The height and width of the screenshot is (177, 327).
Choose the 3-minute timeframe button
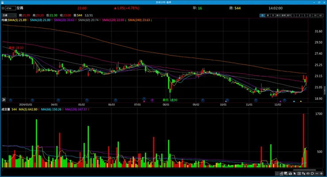tap(299, 15)
